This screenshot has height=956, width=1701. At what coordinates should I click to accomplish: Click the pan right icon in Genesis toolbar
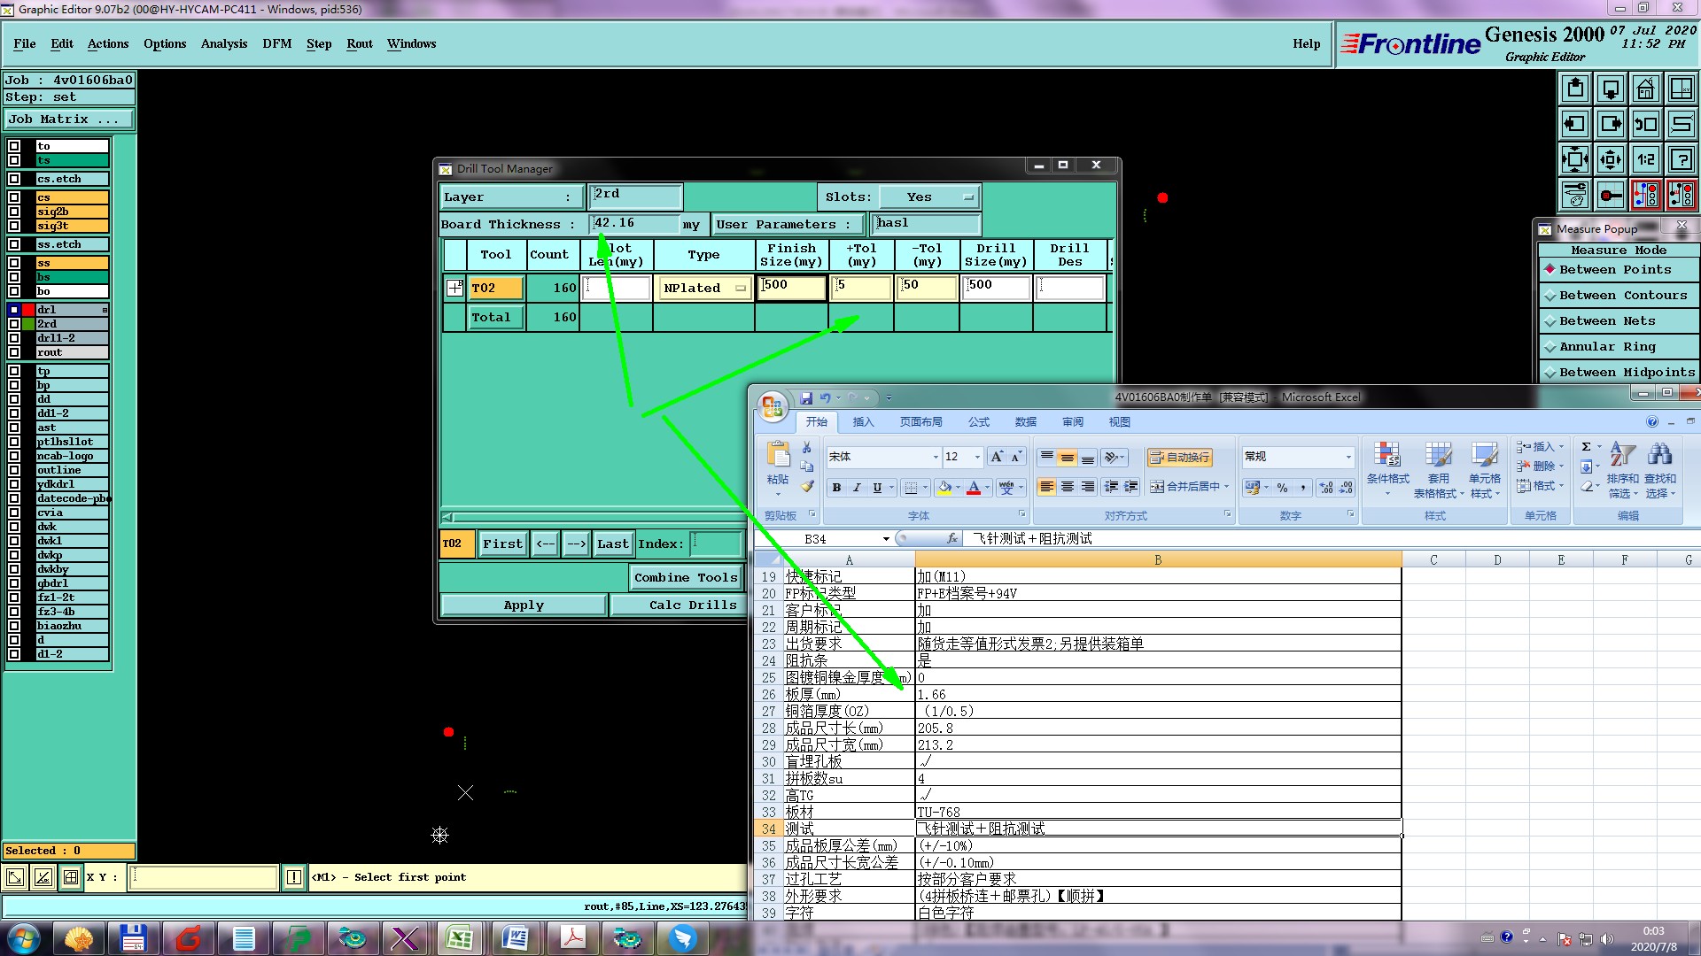[1611, 124]
